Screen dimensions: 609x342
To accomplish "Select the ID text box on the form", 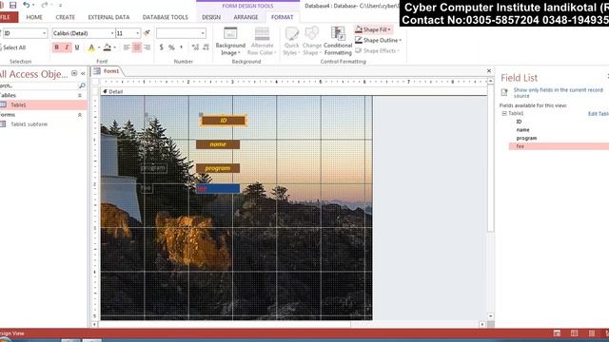I will tap(224, 121).
